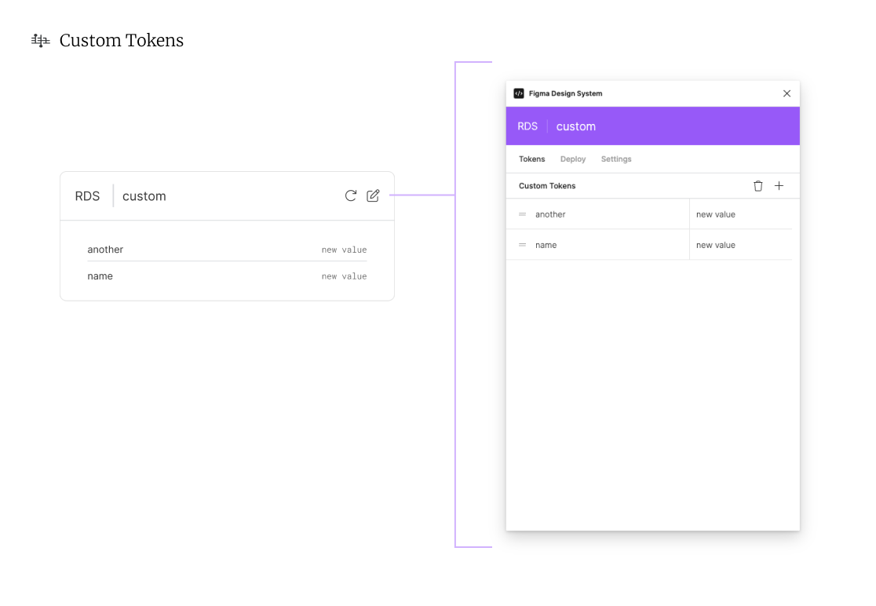Screen dimensions: 876x606
Task: Click the Figma Design System plugin icon
Action: [519, 93]
